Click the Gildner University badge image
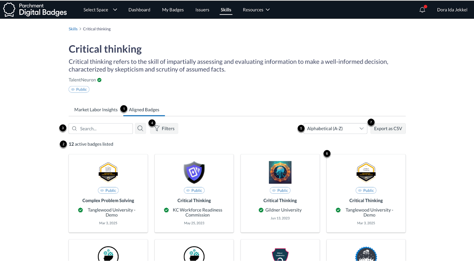Viewport: 474px width, 261px height. (x=280, y=172)
